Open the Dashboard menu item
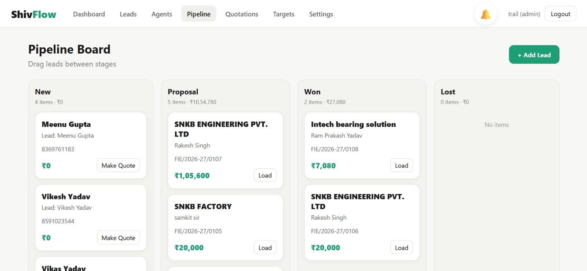The width and height of the screenshot is (587, 271). pyautogui.click(x=89, y=14)
